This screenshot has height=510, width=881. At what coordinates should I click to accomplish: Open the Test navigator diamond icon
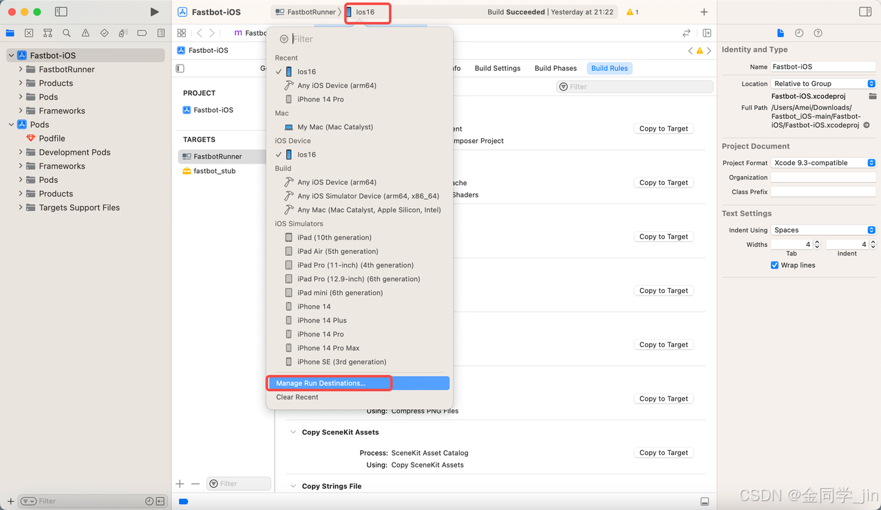pyautogui.click(x=104, y=32)
